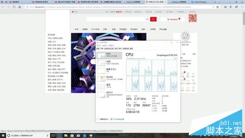Open the 选项 (Options) menu in Task Manager
This screenshot has width=245, height=138.
click(105, 46)
